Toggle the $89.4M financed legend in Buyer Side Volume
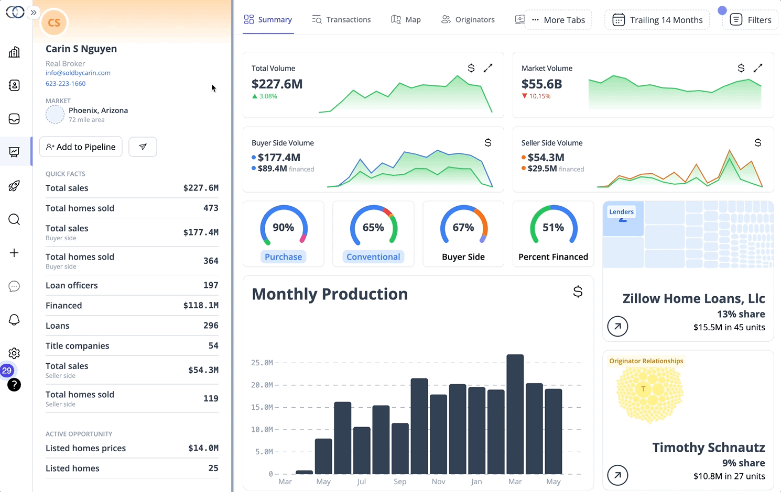Screen dimensions: 781x492 [x=285, y=169]
